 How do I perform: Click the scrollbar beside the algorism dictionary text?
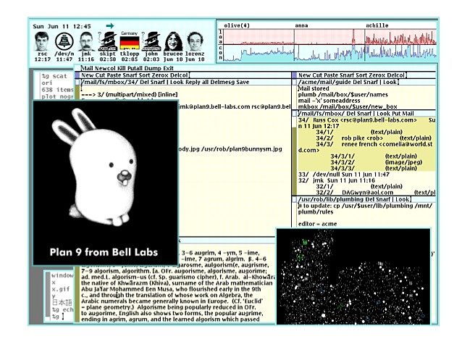pos(77,293)
